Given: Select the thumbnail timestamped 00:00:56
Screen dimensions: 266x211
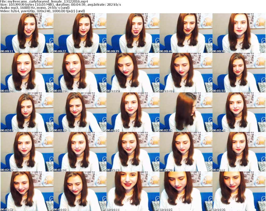Looking at the screenshot, I should click(239, 33).
